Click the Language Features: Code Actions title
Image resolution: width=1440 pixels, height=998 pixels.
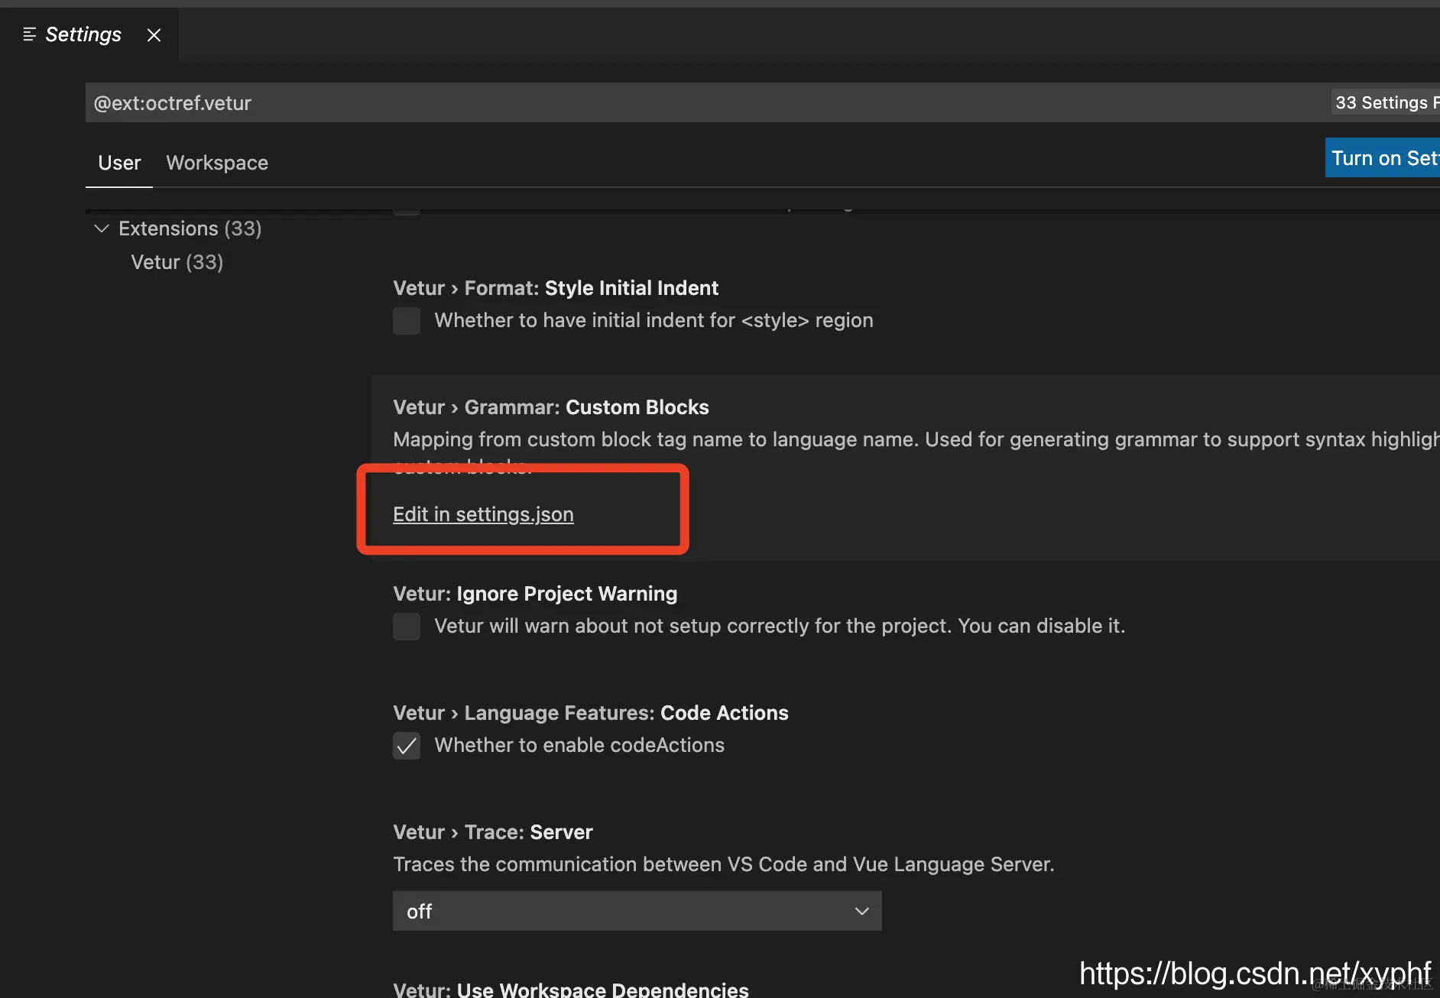point(591,713)
